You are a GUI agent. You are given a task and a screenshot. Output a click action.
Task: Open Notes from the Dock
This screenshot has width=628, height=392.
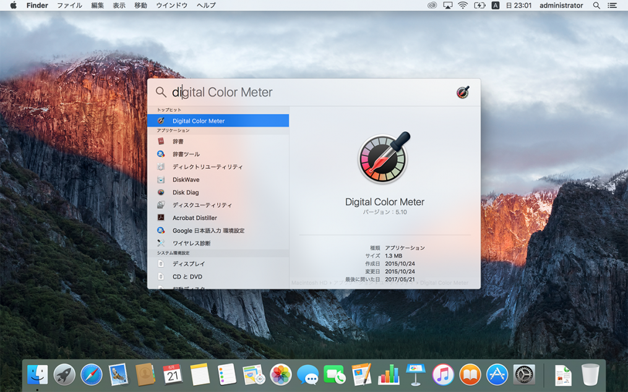click(199, 375)
